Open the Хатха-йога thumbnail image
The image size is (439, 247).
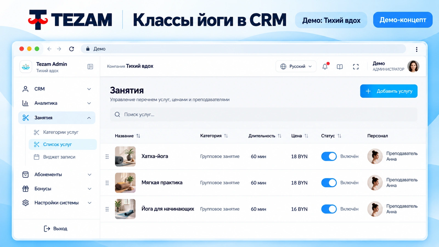click(125, 156)
